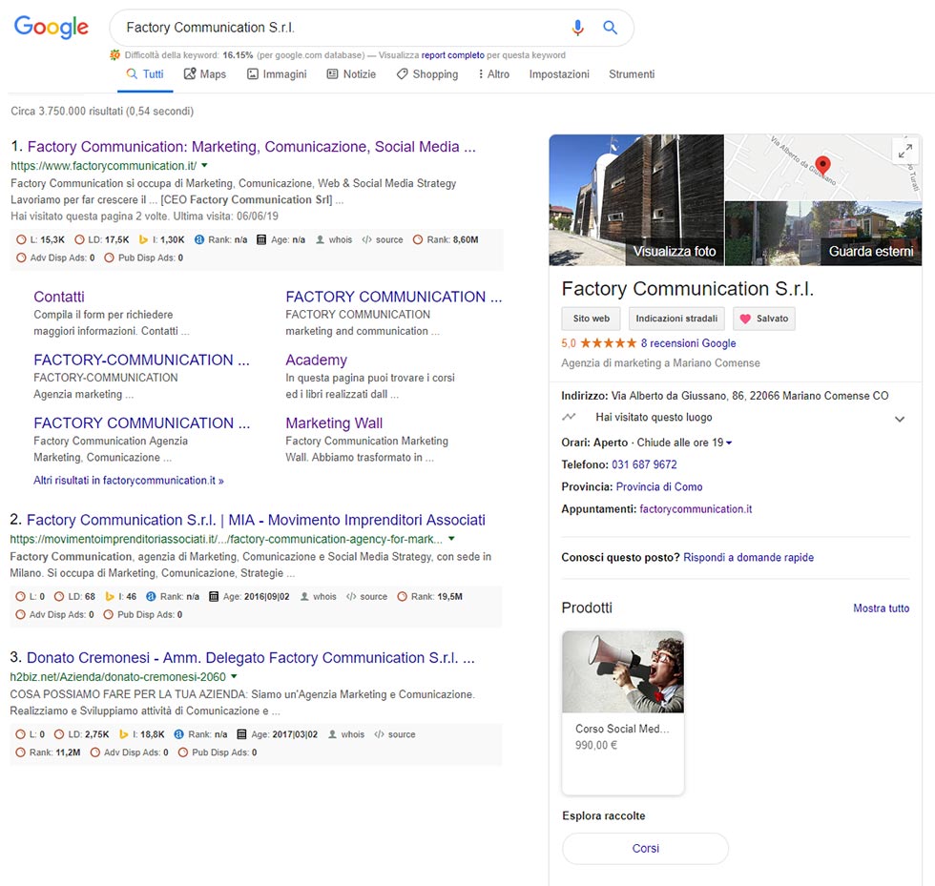Click Bing index icon of first result

pyautogui.click(x=143, y=239)
